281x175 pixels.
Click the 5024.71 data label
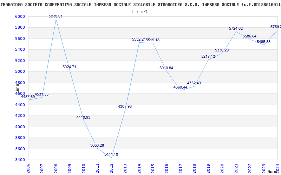tap(69, 67)
